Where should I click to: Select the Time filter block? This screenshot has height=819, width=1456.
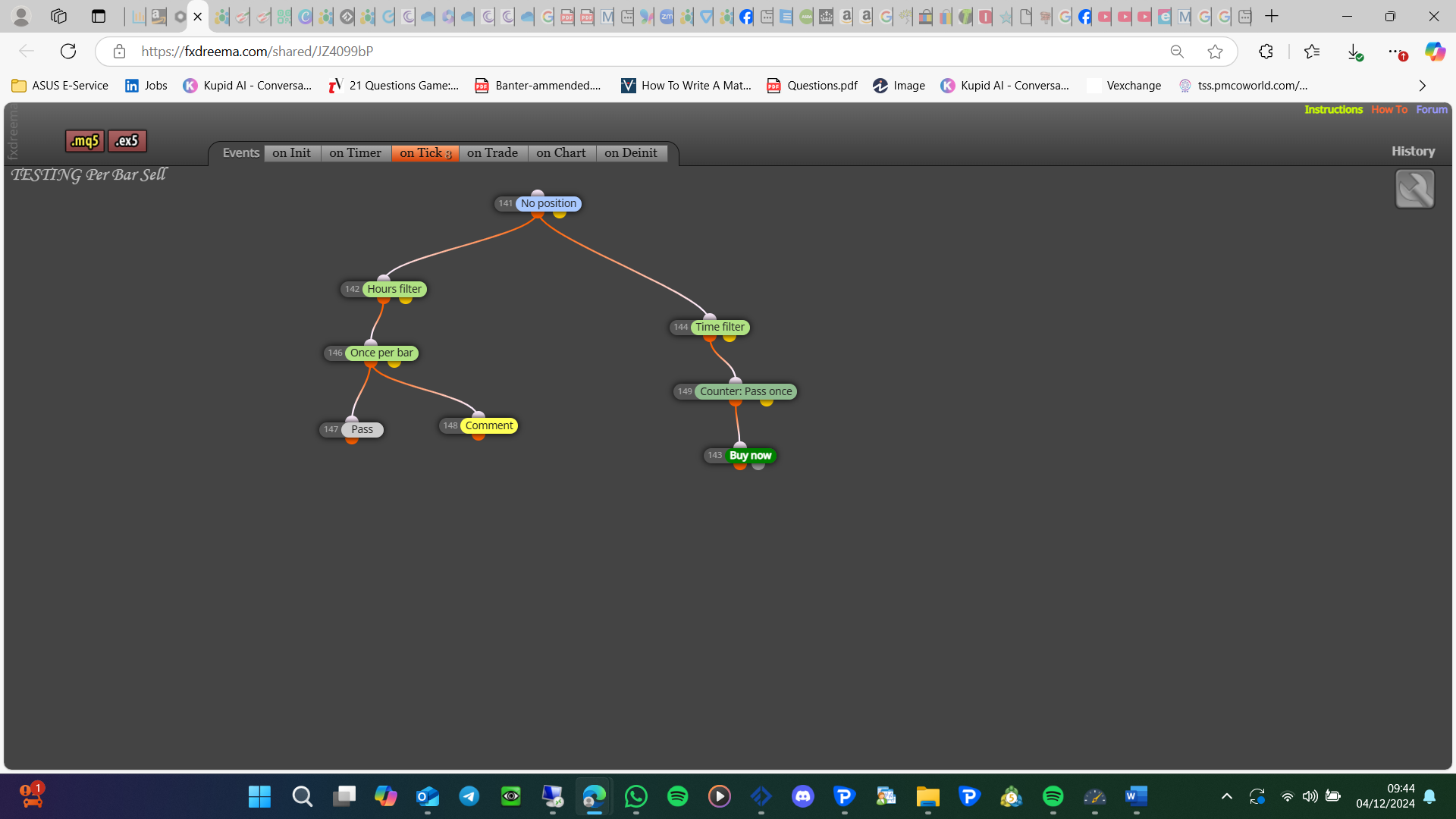(x=720, y=328)
